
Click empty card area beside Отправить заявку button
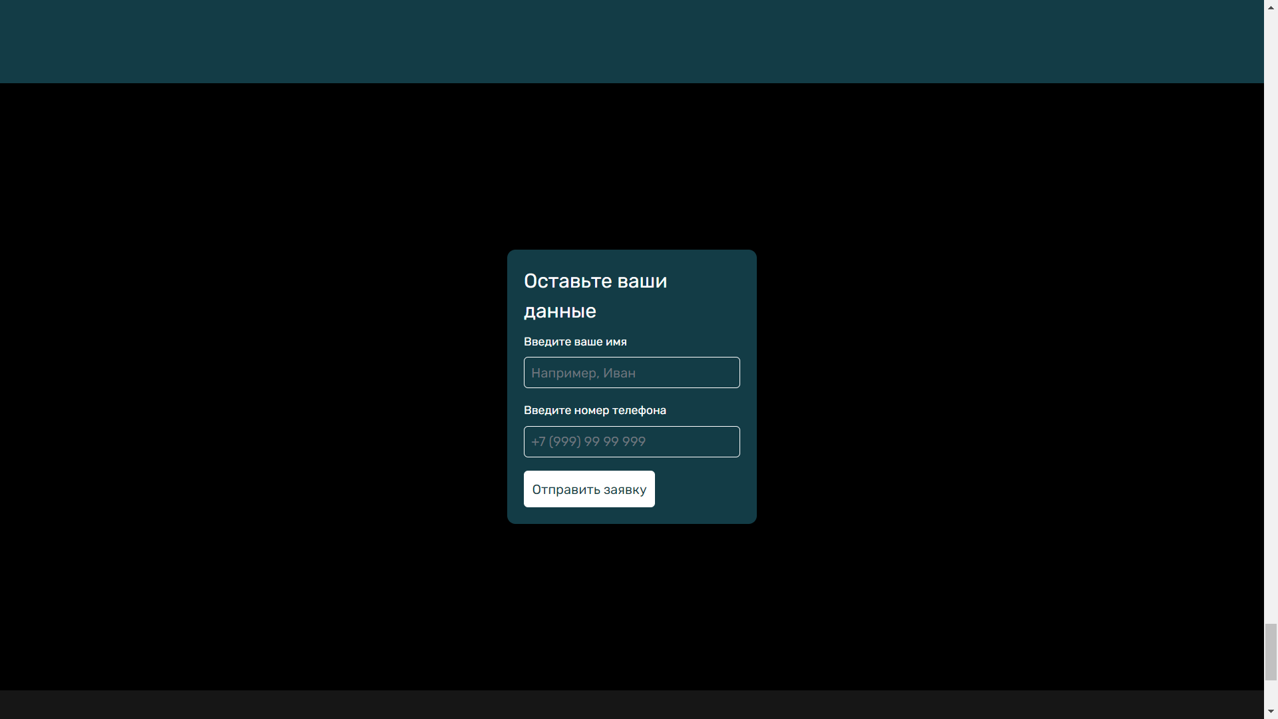coord(698,489)
